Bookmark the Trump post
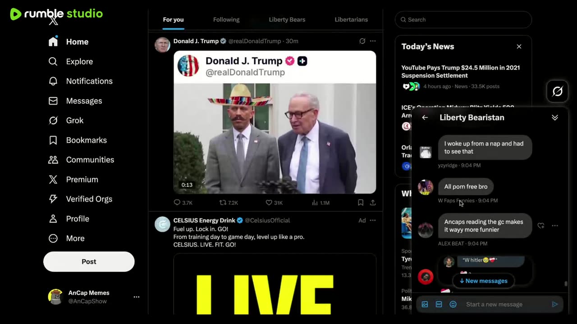The height and width of the screenshot is (324, 577). pos(361,203)
